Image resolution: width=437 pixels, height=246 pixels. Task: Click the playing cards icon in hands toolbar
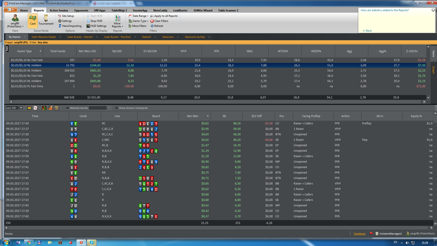tap(35, 108)
